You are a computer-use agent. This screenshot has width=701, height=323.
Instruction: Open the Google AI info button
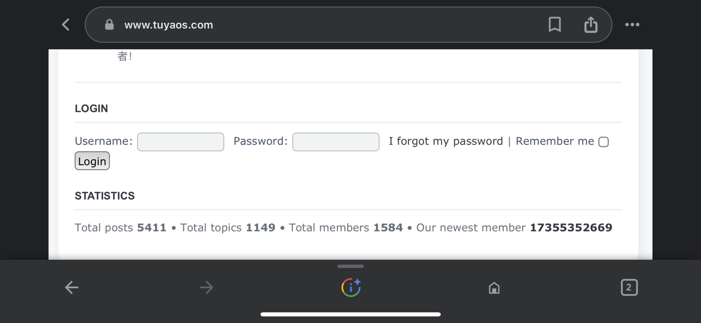[351, 288]
